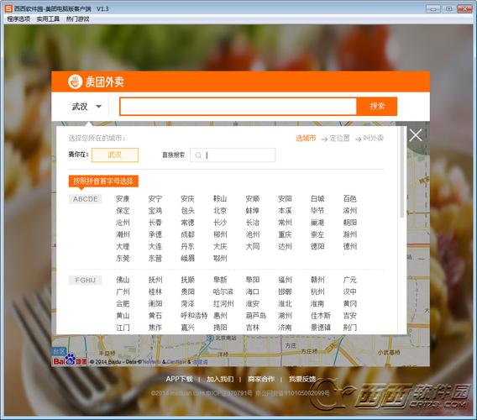Choose city 安宁
The height and width of the screenshot is (420, 477).
pos(155,199)
